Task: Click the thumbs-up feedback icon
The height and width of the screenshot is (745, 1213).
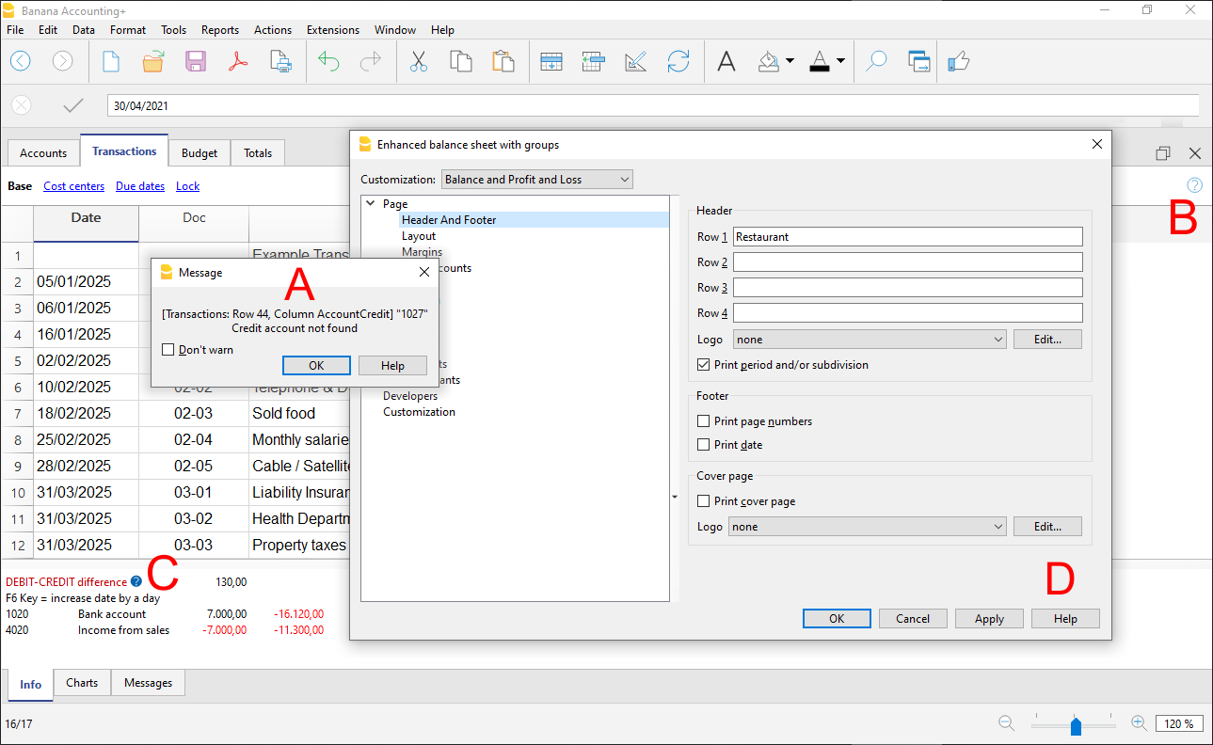Action: pos(958,62)
